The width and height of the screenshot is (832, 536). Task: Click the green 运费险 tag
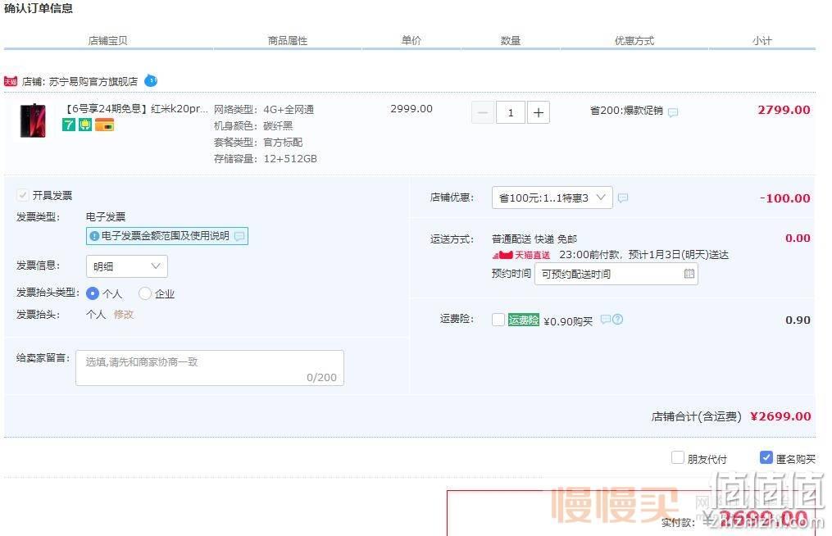[x=523, y=320]
